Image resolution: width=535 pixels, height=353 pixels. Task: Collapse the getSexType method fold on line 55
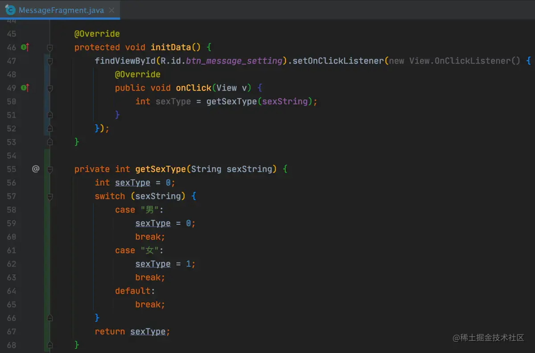(50, 169)
